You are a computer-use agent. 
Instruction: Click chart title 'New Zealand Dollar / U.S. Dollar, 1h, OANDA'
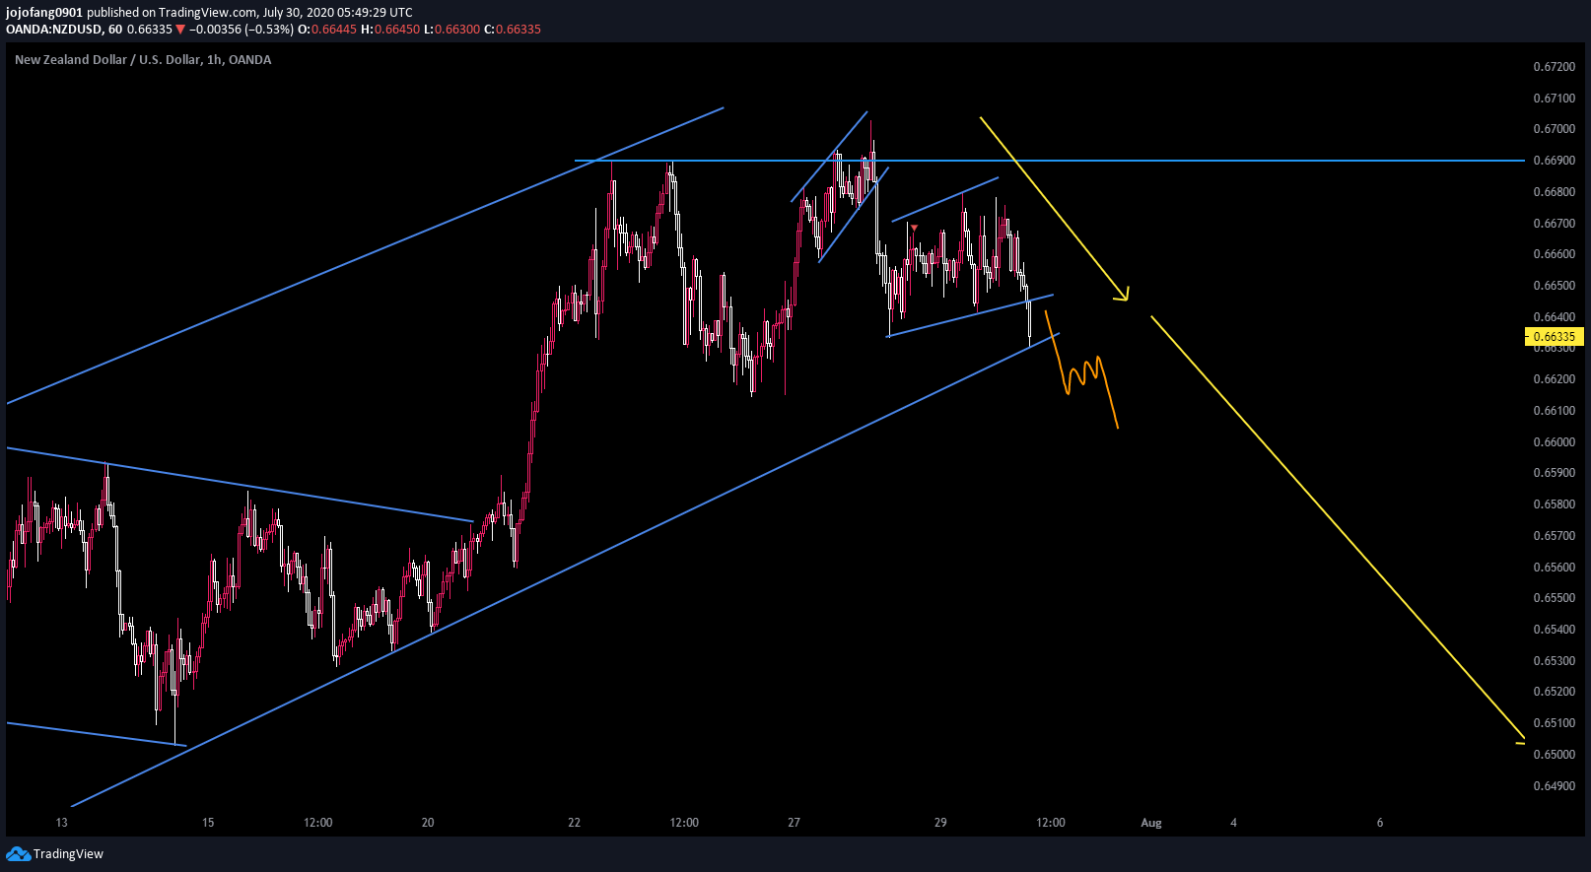tap(143, 60)
